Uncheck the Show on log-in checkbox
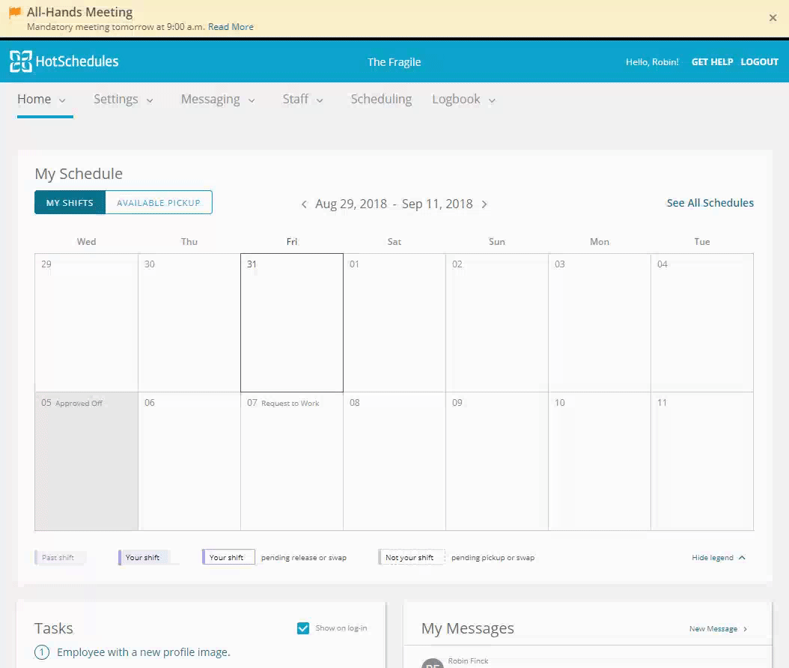 click(x=303, y=628)
